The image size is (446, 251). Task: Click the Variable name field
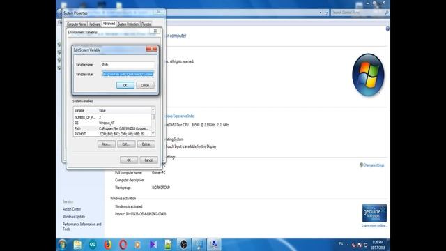click(x=128, y=65)
